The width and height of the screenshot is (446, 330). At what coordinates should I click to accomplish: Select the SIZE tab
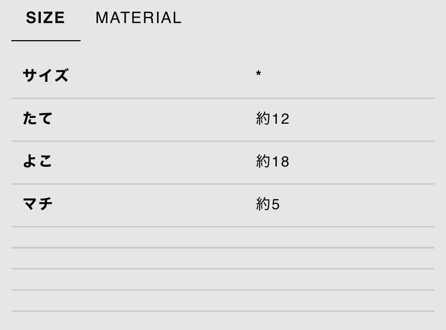coord(45,18)
